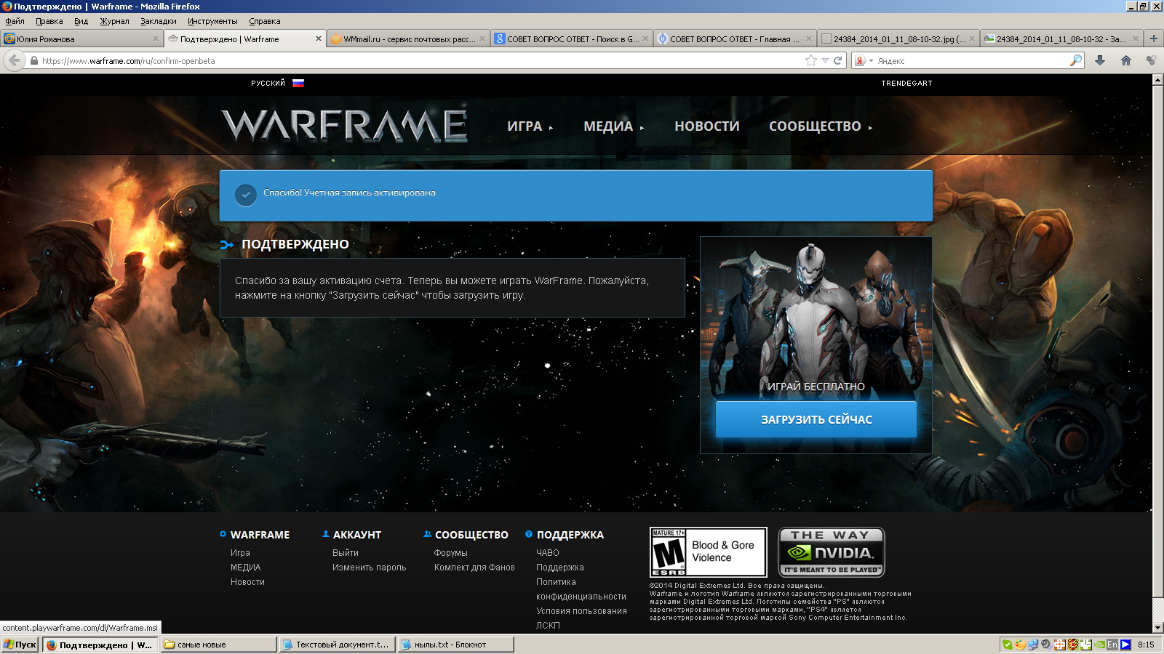The image size is (1164, 654).
Task: Open the downloads arrow icon in the toolbar
Action: (1100, 60)
